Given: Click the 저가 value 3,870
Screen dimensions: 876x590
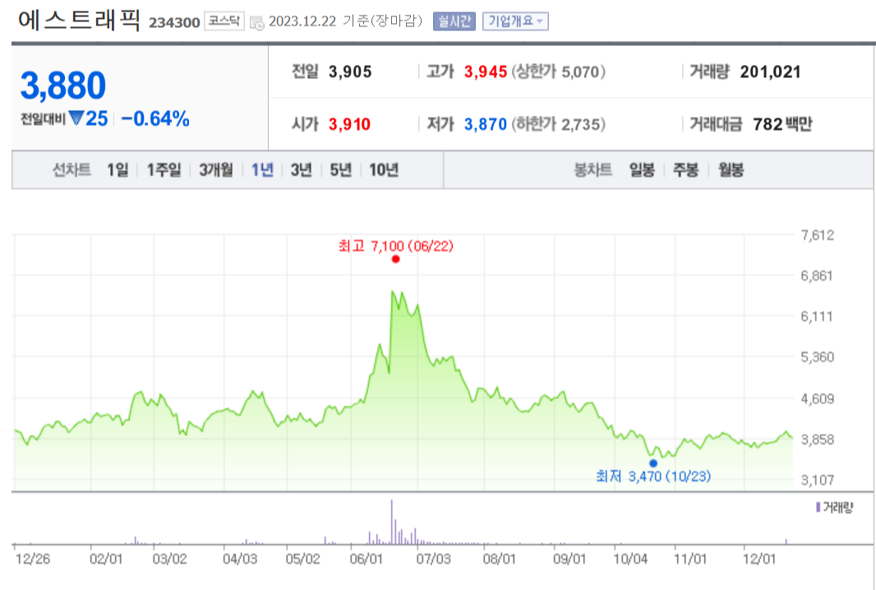Looking at the screenshot, I should [486, 124].
